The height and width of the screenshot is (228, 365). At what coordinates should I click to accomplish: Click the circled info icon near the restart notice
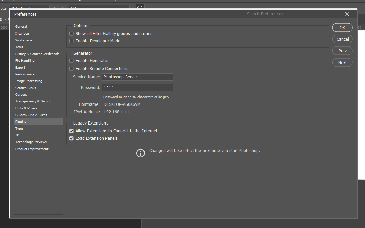140,153
